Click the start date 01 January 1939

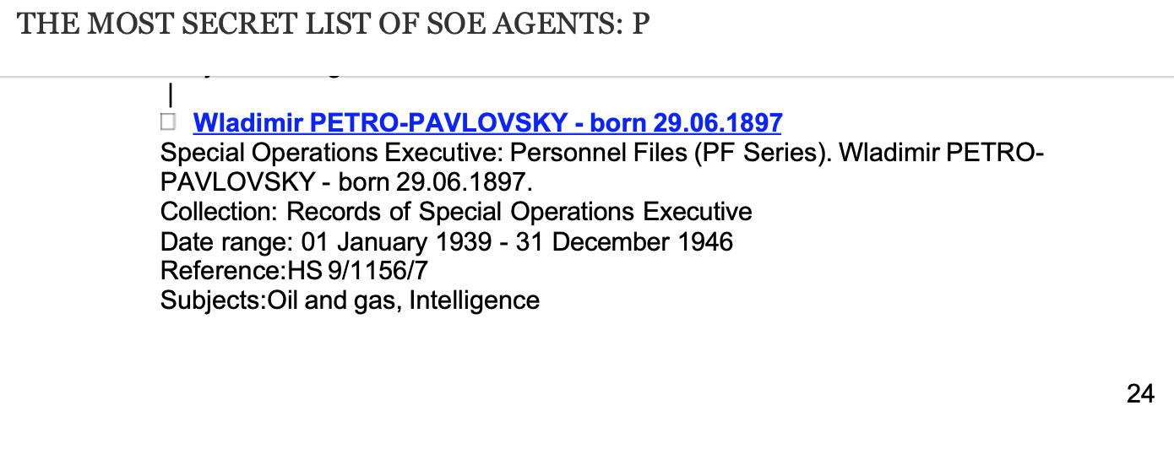pyautogui.click(x=396, y=242)
